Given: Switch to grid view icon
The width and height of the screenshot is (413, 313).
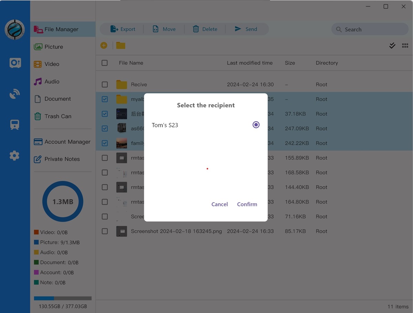Looking at the screenshot, I should pyautogui.click(x=405, y=45).
